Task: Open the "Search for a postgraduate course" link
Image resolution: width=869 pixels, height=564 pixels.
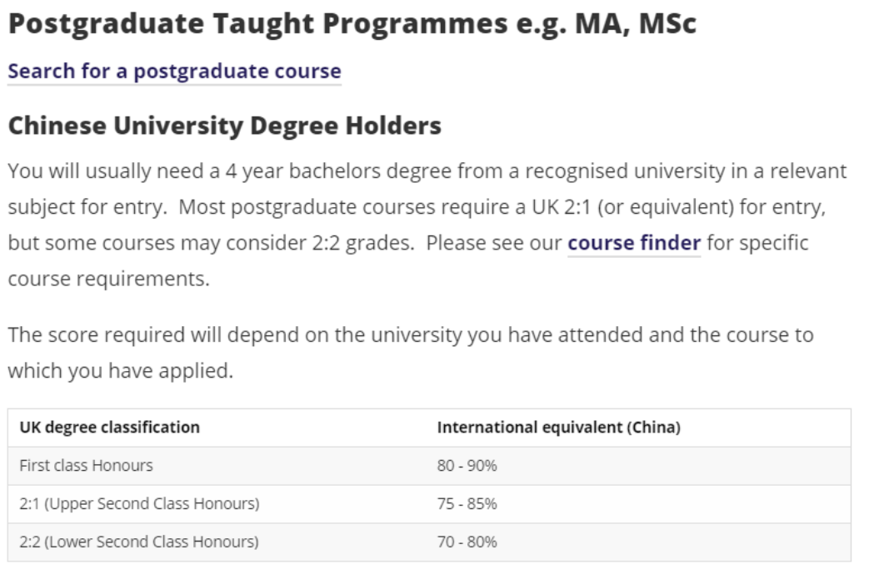Action: (x=174, y=72)
